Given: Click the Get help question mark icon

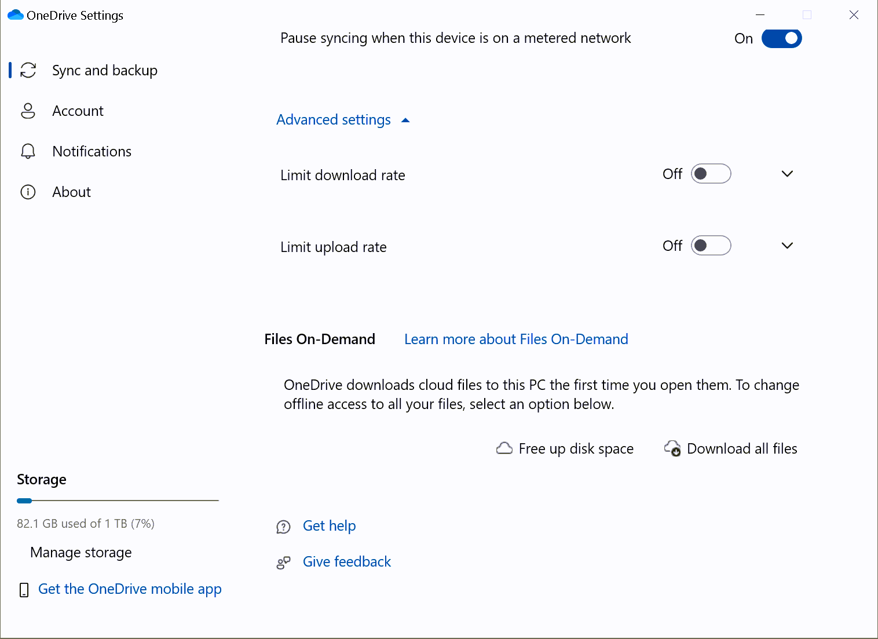Looking at the screenshot, I should (x=284, y=527).
